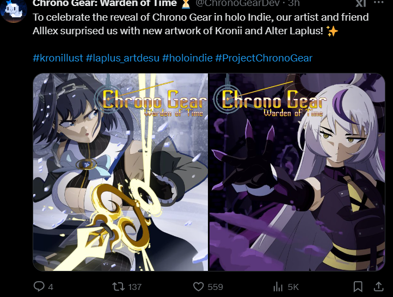
Task: Open the @ChronoGearDev handle
Action: pyautogui.click(x=237, y=3)
